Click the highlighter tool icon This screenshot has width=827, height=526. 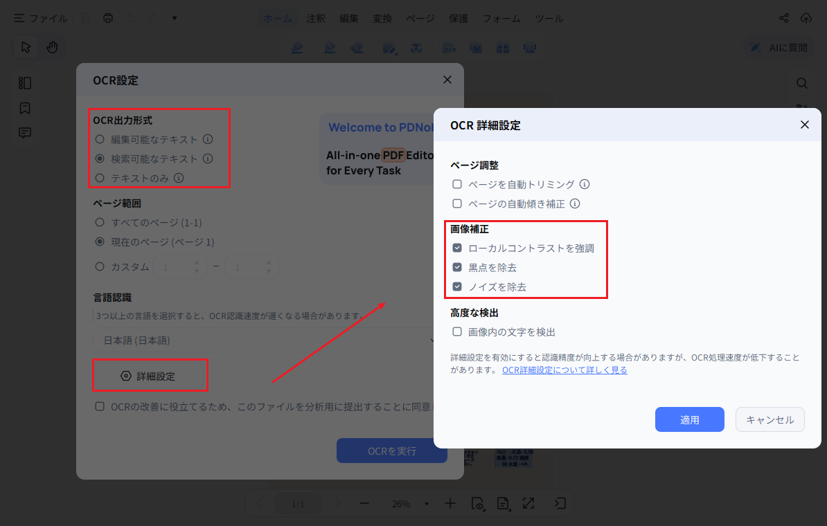(x=297, y=48)
